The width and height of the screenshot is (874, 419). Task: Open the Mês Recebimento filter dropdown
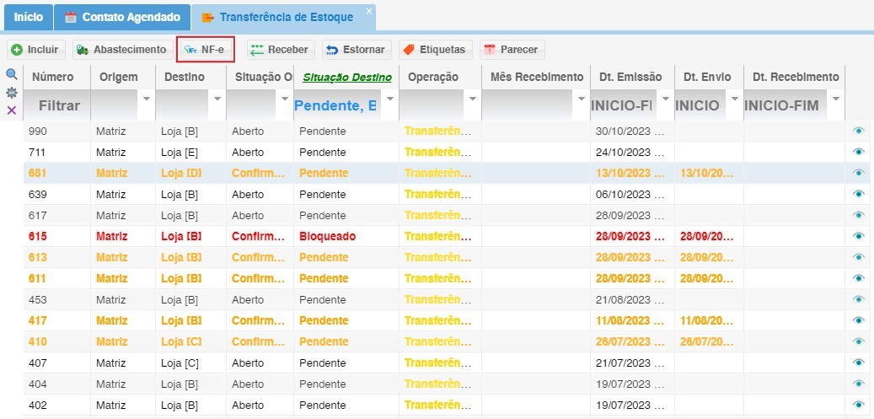point(581,99)
